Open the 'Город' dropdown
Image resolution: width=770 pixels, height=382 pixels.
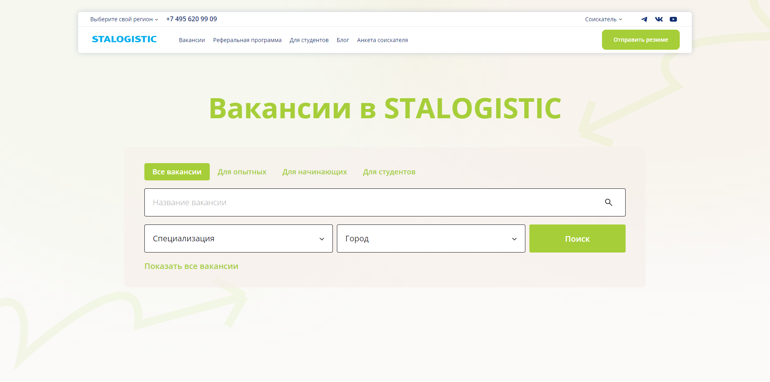point(431,238)
